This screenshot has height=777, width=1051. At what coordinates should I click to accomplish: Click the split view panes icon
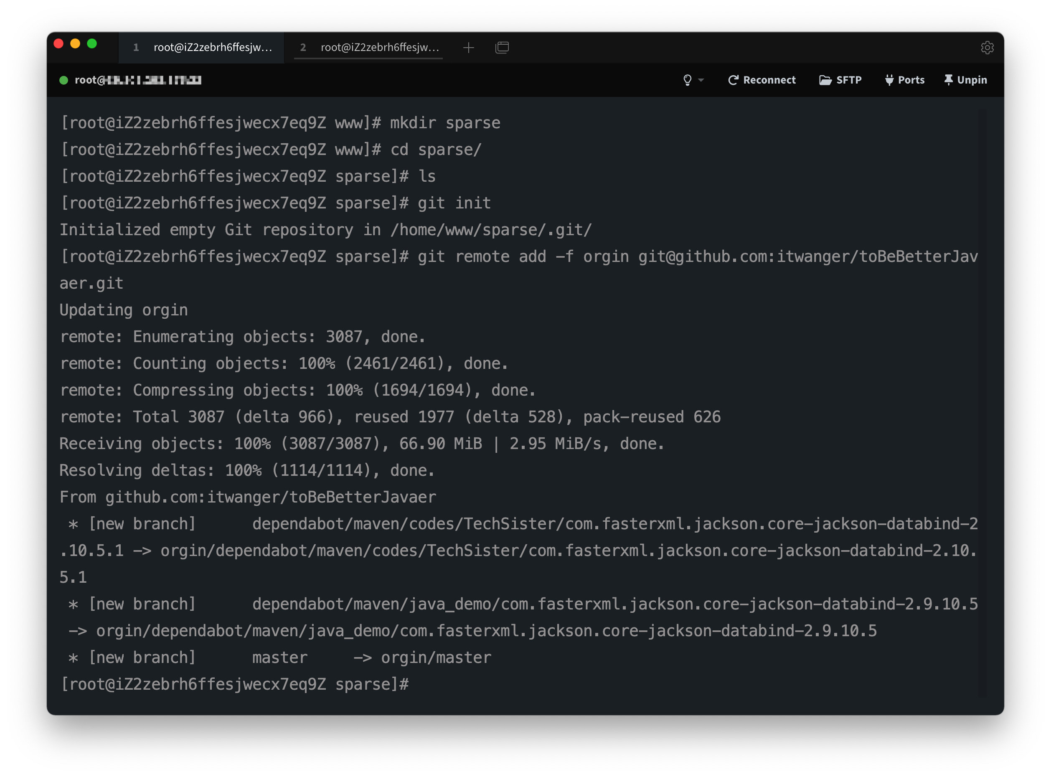pyautogui.click(x=502, y=48)
